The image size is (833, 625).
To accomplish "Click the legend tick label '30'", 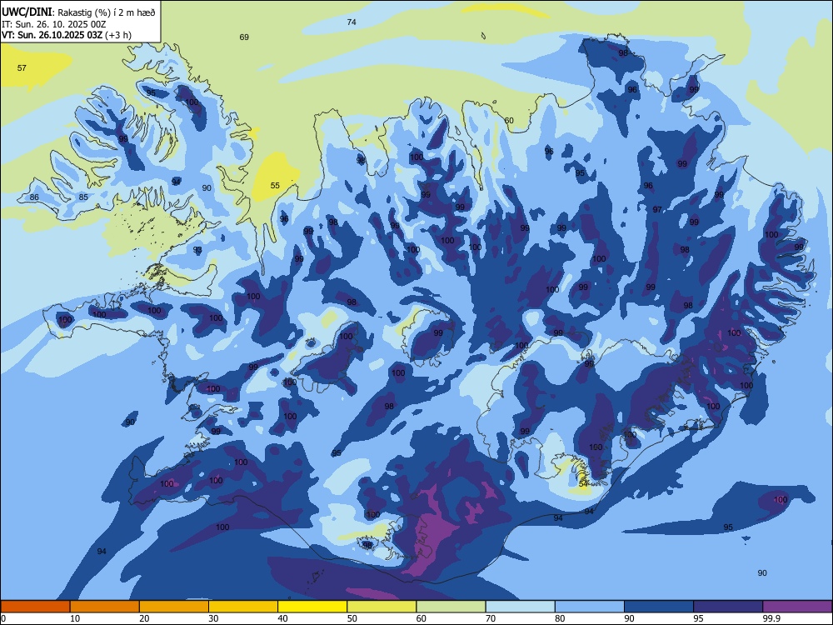I will click(213, 618).
